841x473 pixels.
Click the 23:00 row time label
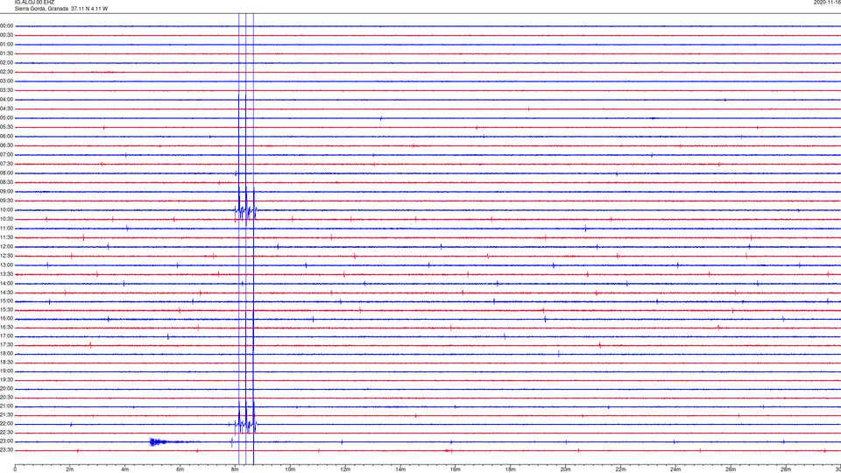[x=7, y=441]
